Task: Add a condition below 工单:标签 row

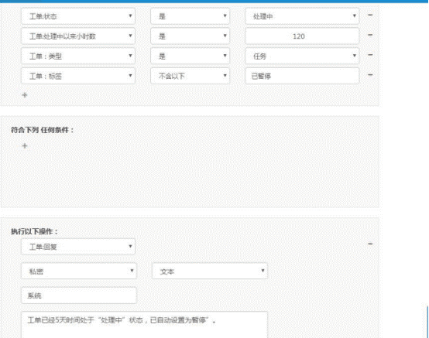Action: (25, 95)
